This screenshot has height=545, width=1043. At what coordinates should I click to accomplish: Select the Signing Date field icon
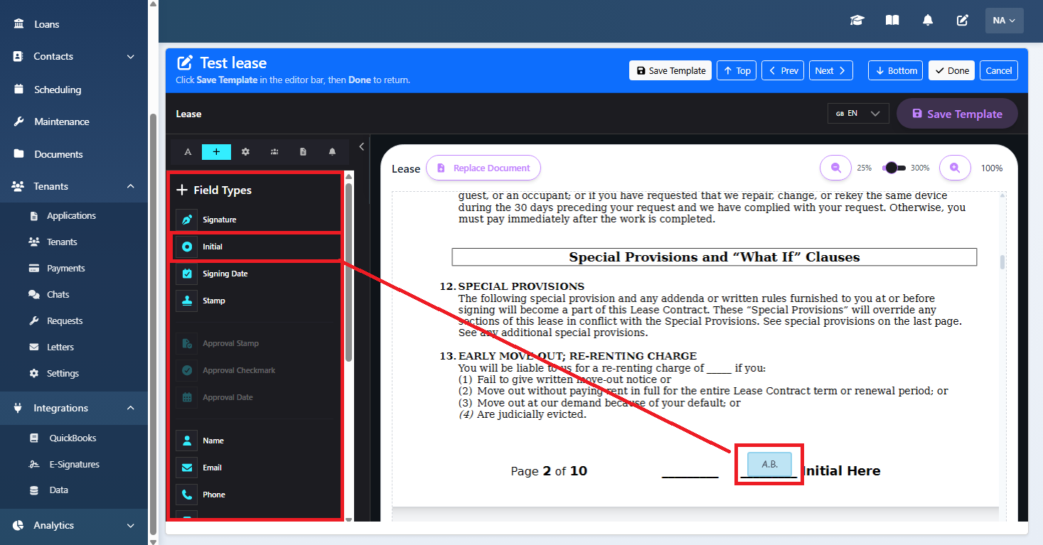click(187, 274)
